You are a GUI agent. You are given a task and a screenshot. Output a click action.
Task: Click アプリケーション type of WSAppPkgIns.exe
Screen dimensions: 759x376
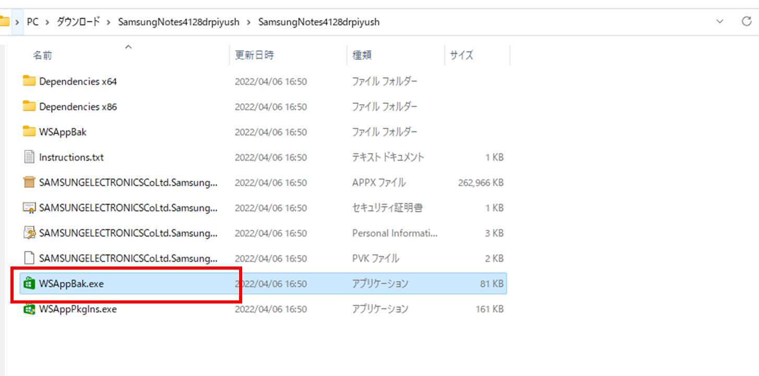(380, 309)
